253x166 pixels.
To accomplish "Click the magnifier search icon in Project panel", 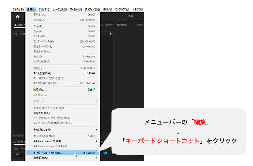I will tap(17, 155).
